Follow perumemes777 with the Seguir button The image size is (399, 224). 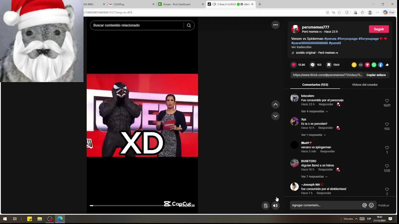[x=379, y=29]
